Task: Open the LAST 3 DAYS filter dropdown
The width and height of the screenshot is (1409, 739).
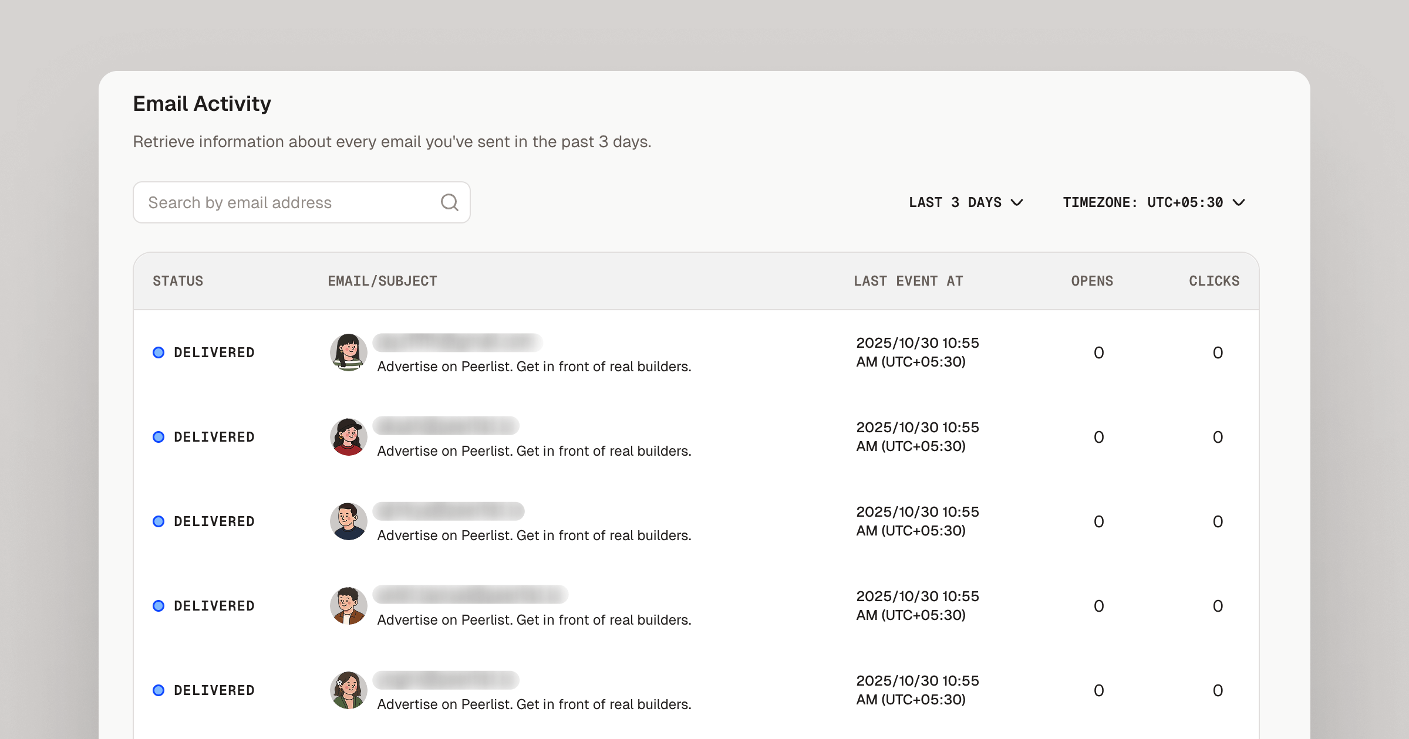Action: (x=966, y=202)
